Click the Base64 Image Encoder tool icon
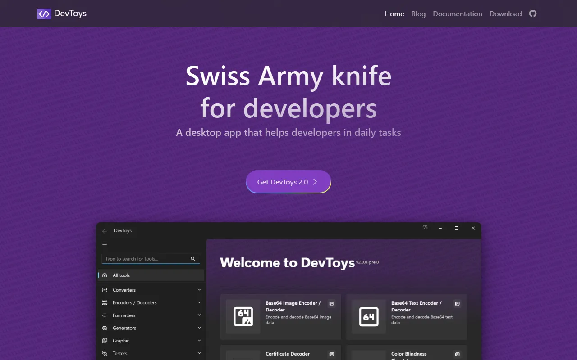The height and width of the screenshot is (360, 577). (243, 316)
